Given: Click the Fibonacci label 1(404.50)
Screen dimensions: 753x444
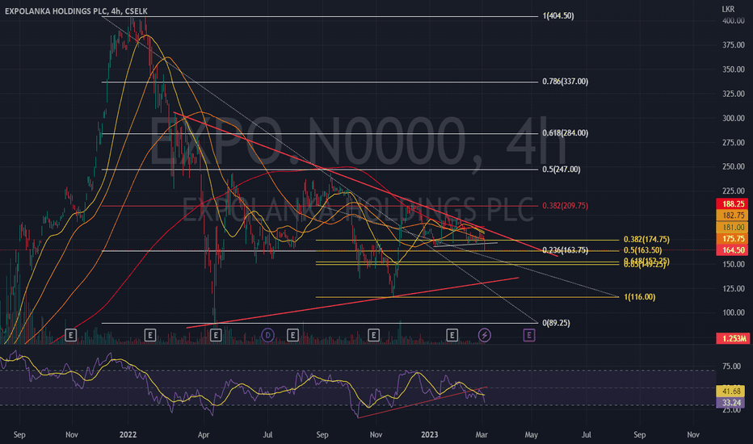Looking at the screenshot, I should [x=558, y=16].
